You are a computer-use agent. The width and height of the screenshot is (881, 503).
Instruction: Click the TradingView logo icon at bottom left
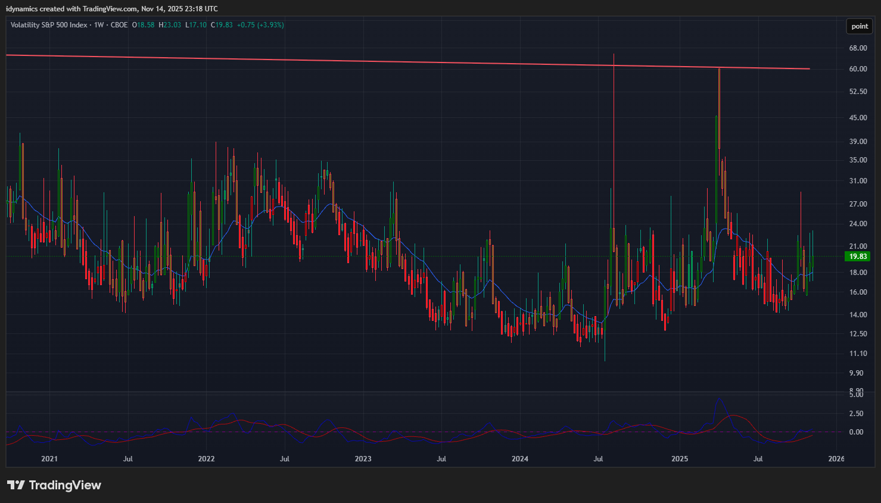coord(16,485)
